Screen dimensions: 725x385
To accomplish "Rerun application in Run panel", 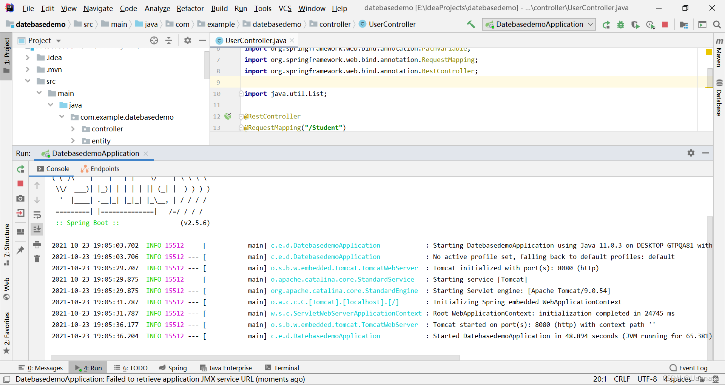I will pos(21,169).
